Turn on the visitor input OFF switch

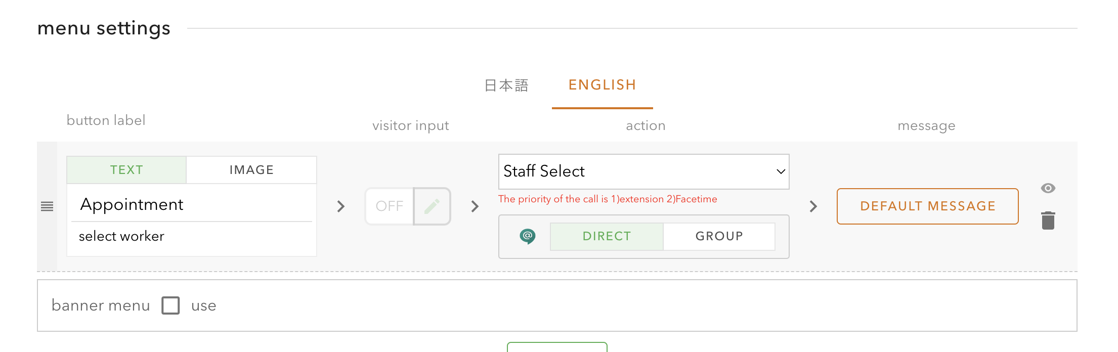point(390,206)
